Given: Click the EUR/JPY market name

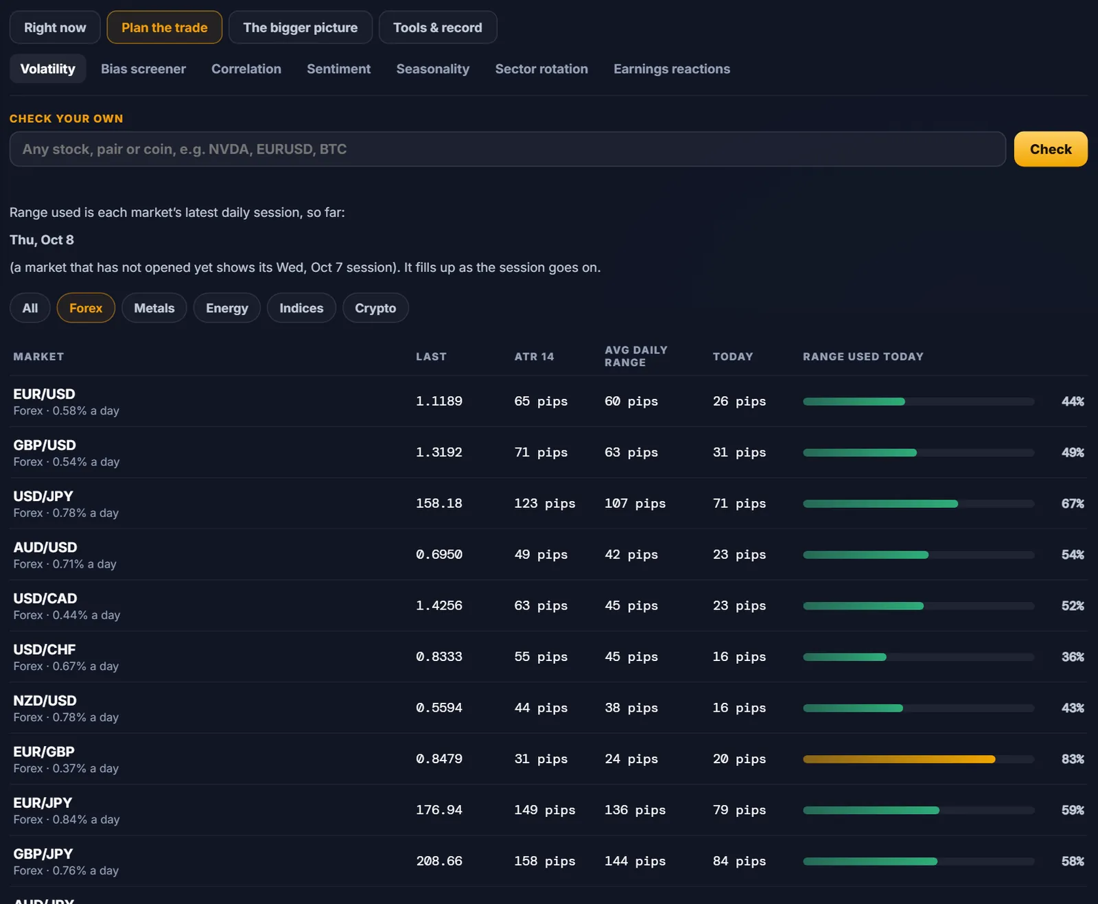Looking at the screenshot, I should click(x=43, y=802).
